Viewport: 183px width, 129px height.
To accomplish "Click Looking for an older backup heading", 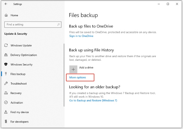I will tap(95, 87).
